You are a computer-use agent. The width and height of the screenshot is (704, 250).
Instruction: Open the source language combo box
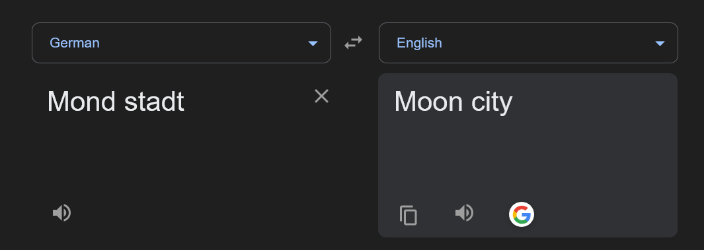(x=181, y=43)
